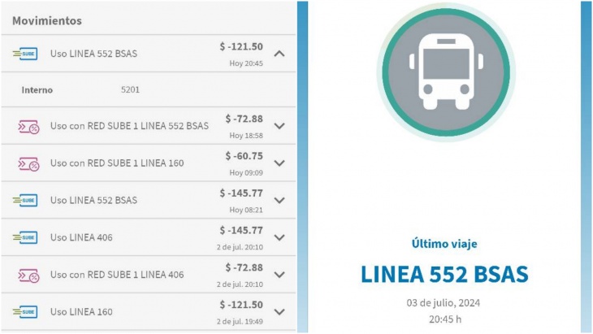The image size is (593, 334).
Task: Click the large bus icon in the circle
Action: pos(446,72)
